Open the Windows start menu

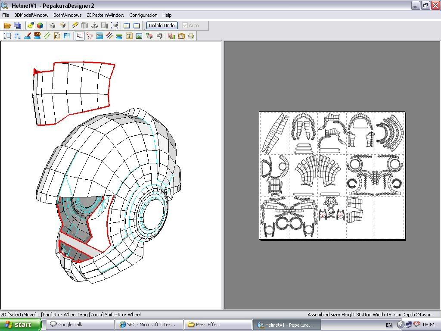(x=21, y=325)
